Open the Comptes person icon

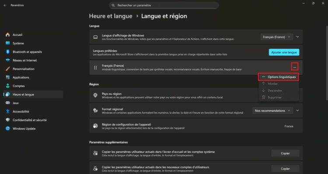point(8,86)
